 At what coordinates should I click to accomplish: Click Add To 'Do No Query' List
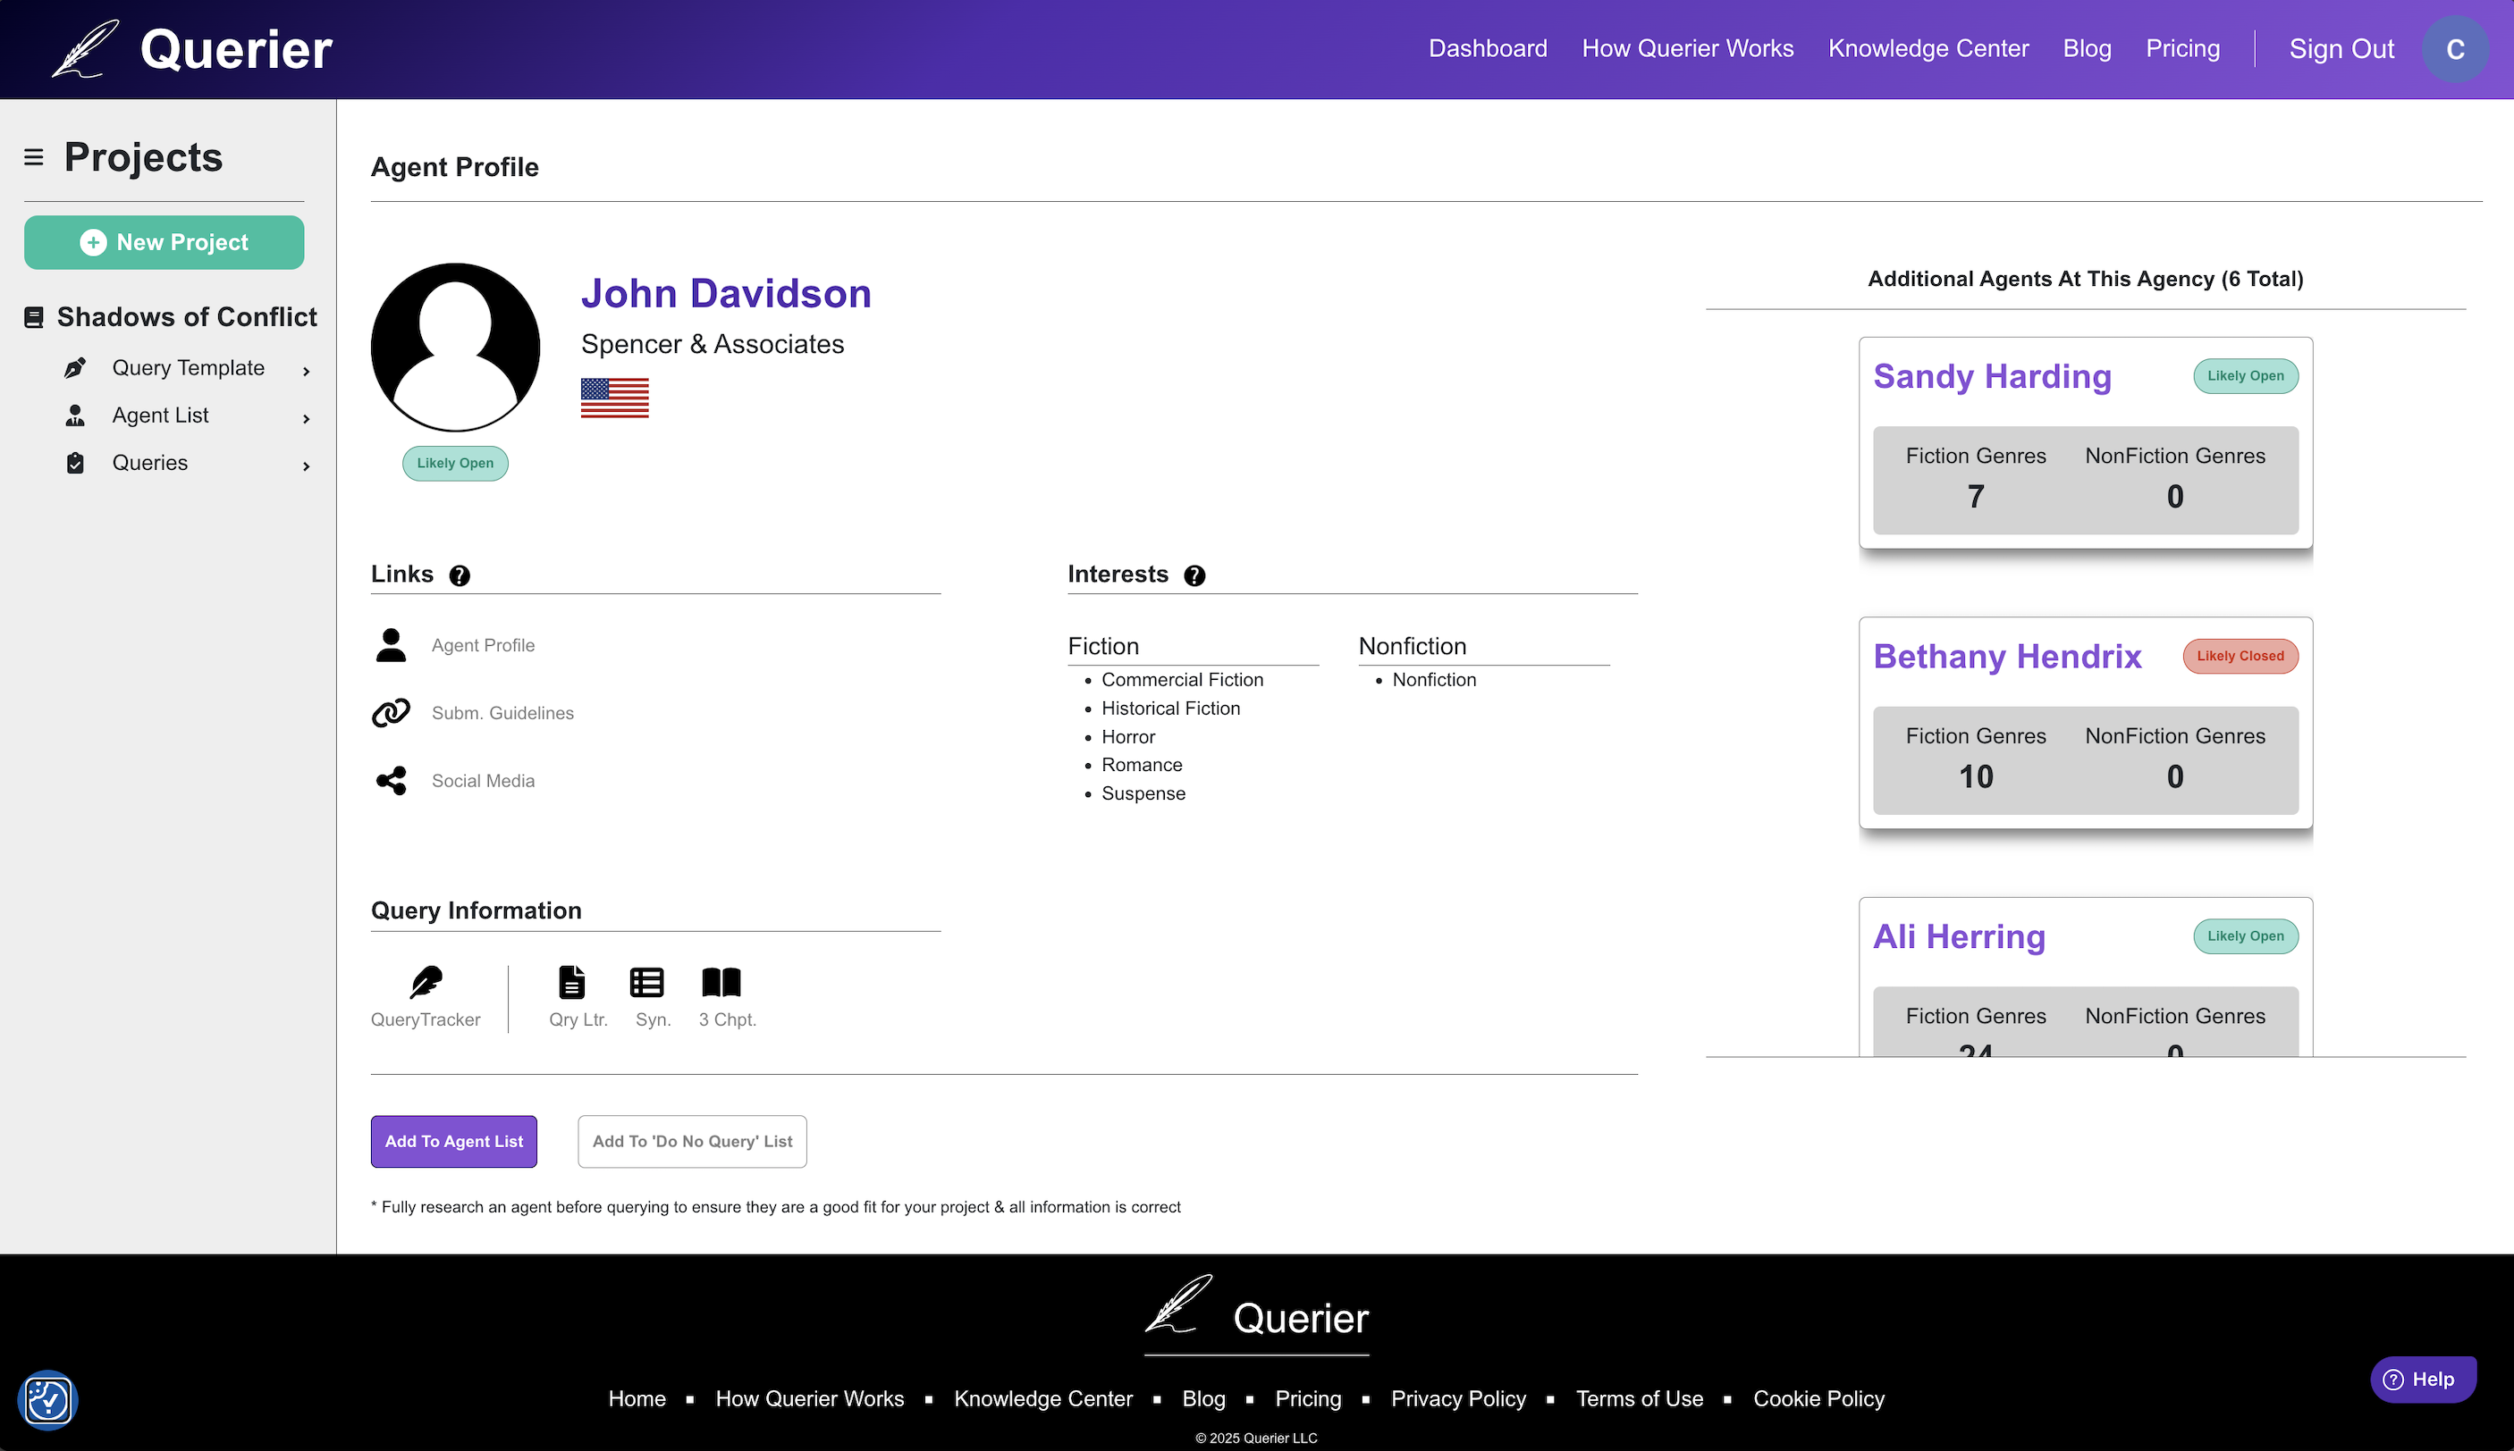(x=692, y=1141)
